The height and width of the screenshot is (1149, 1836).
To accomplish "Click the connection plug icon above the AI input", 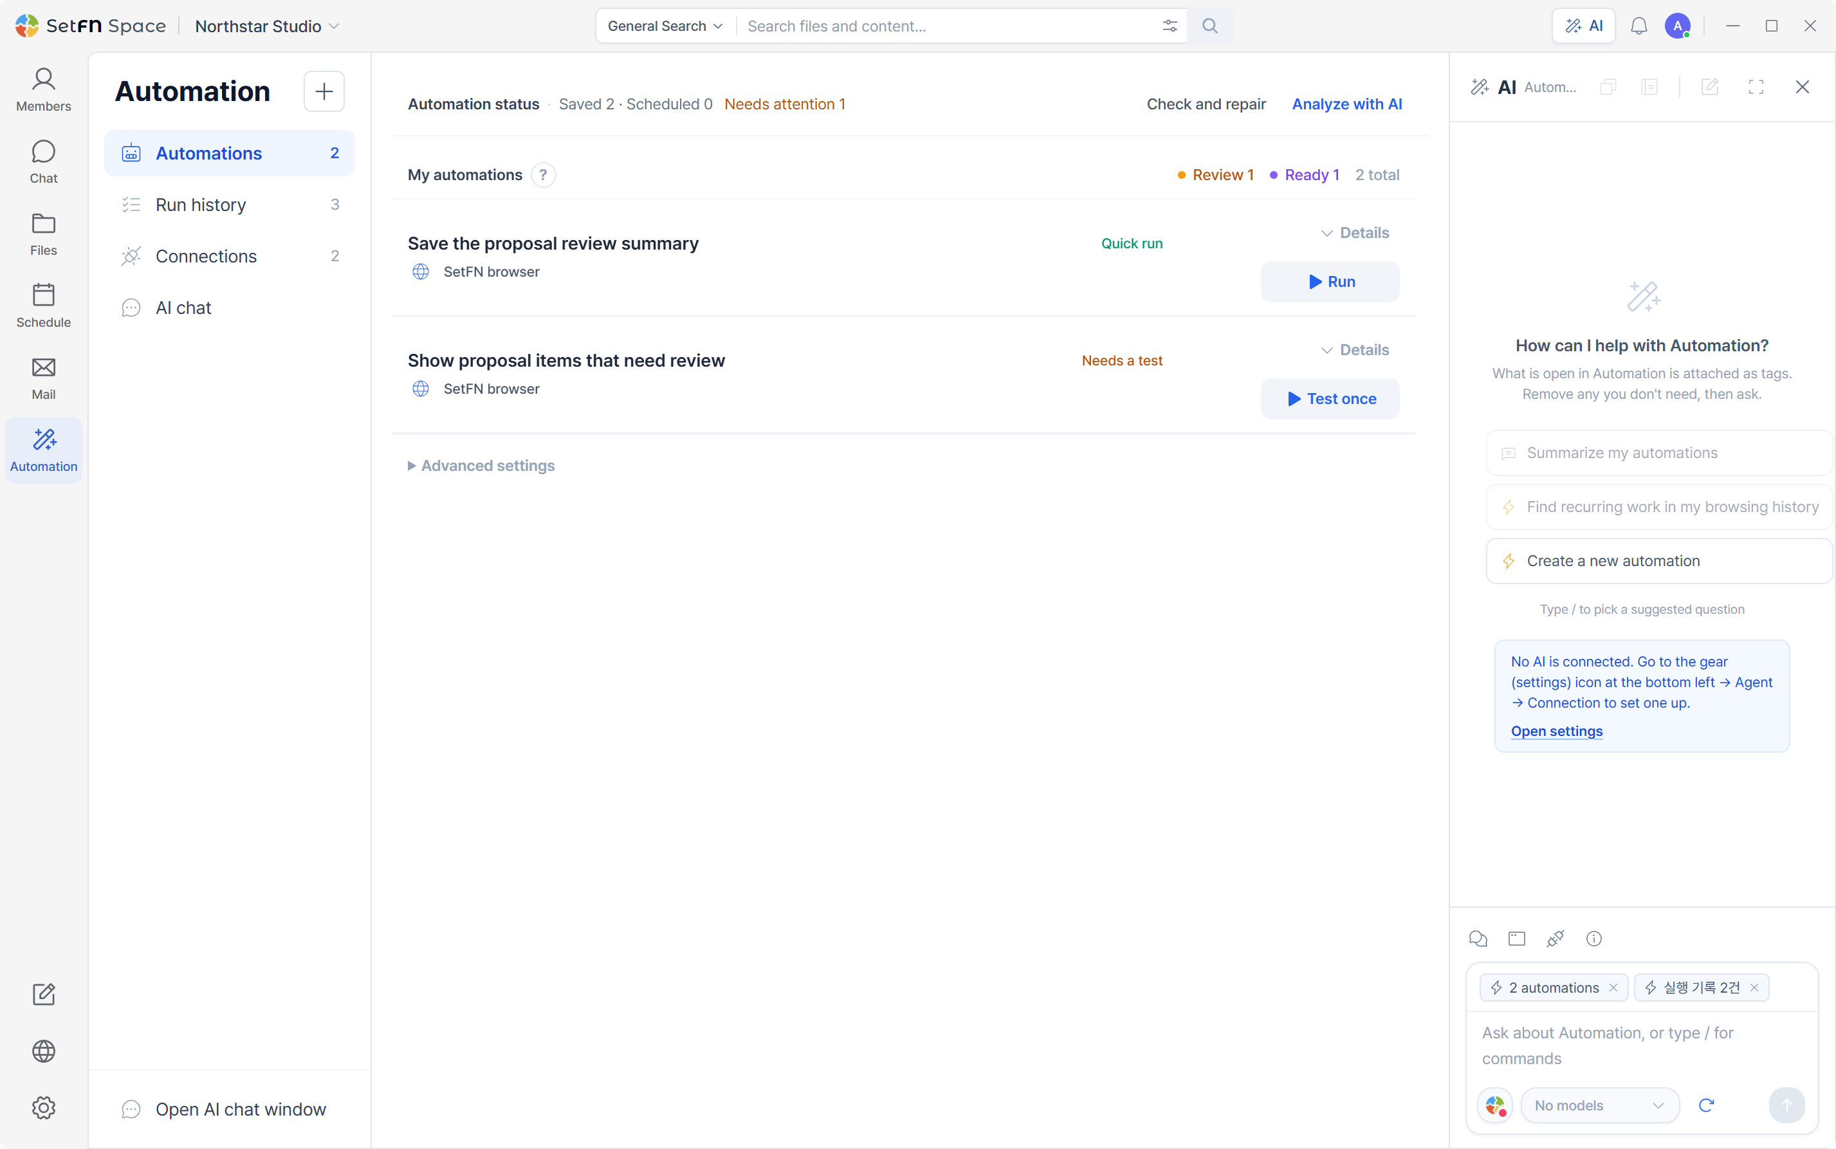I will pyautogui.click(x=1556, y=939).
